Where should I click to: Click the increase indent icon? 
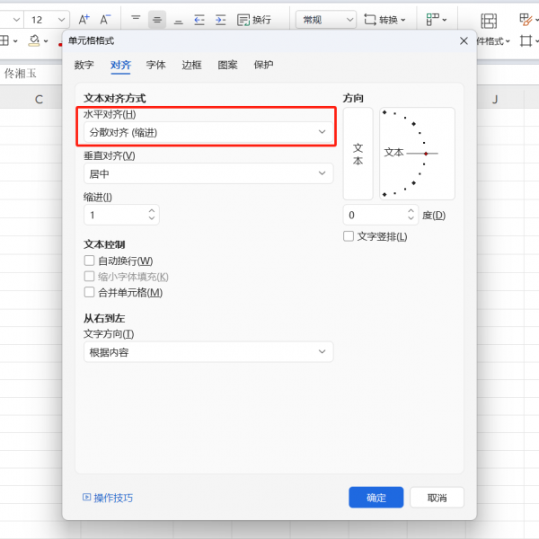[x=219, y=19]
